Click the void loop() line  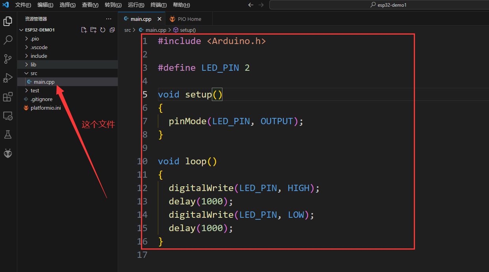tap(187, 161)
